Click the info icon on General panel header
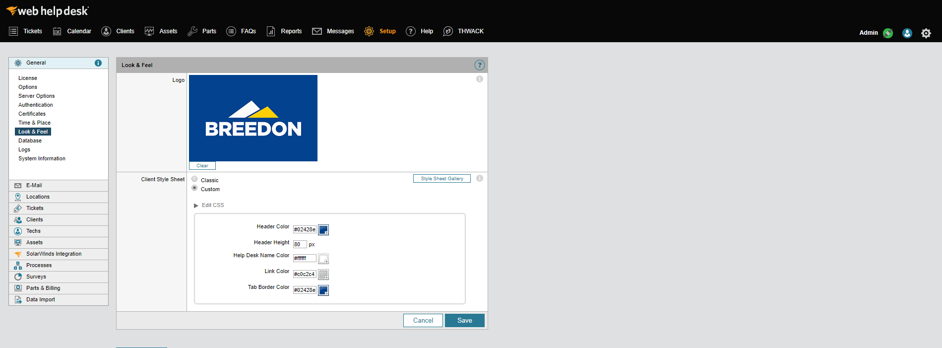 [x=98, y=63]
